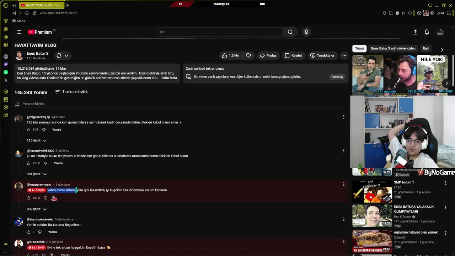Click the Ara search input field
Image resolution: width=455 pixels, height=256 pixels.
(219, 32)
